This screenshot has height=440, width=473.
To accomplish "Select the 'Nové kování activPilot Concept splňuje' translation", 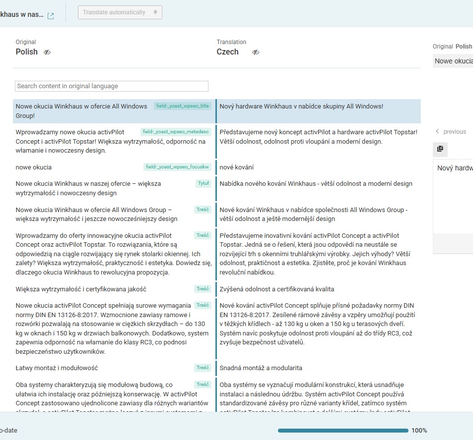I will [317, 324].
